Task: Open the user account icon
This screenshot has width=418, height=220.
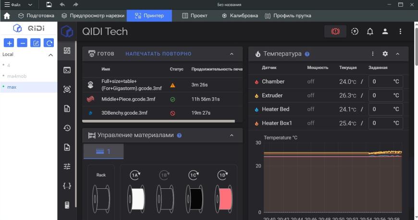Action: pyautogui.click(x=385, y=31)
